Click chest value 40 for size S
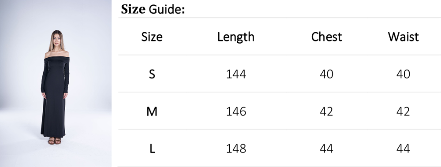This screenshot has height=167, width=441. point(326,74)
